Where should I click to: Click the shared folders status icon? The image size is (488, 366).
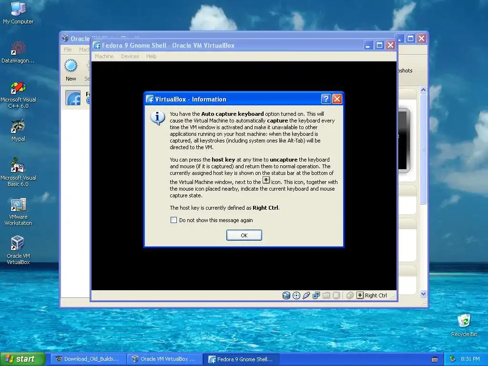326,295
